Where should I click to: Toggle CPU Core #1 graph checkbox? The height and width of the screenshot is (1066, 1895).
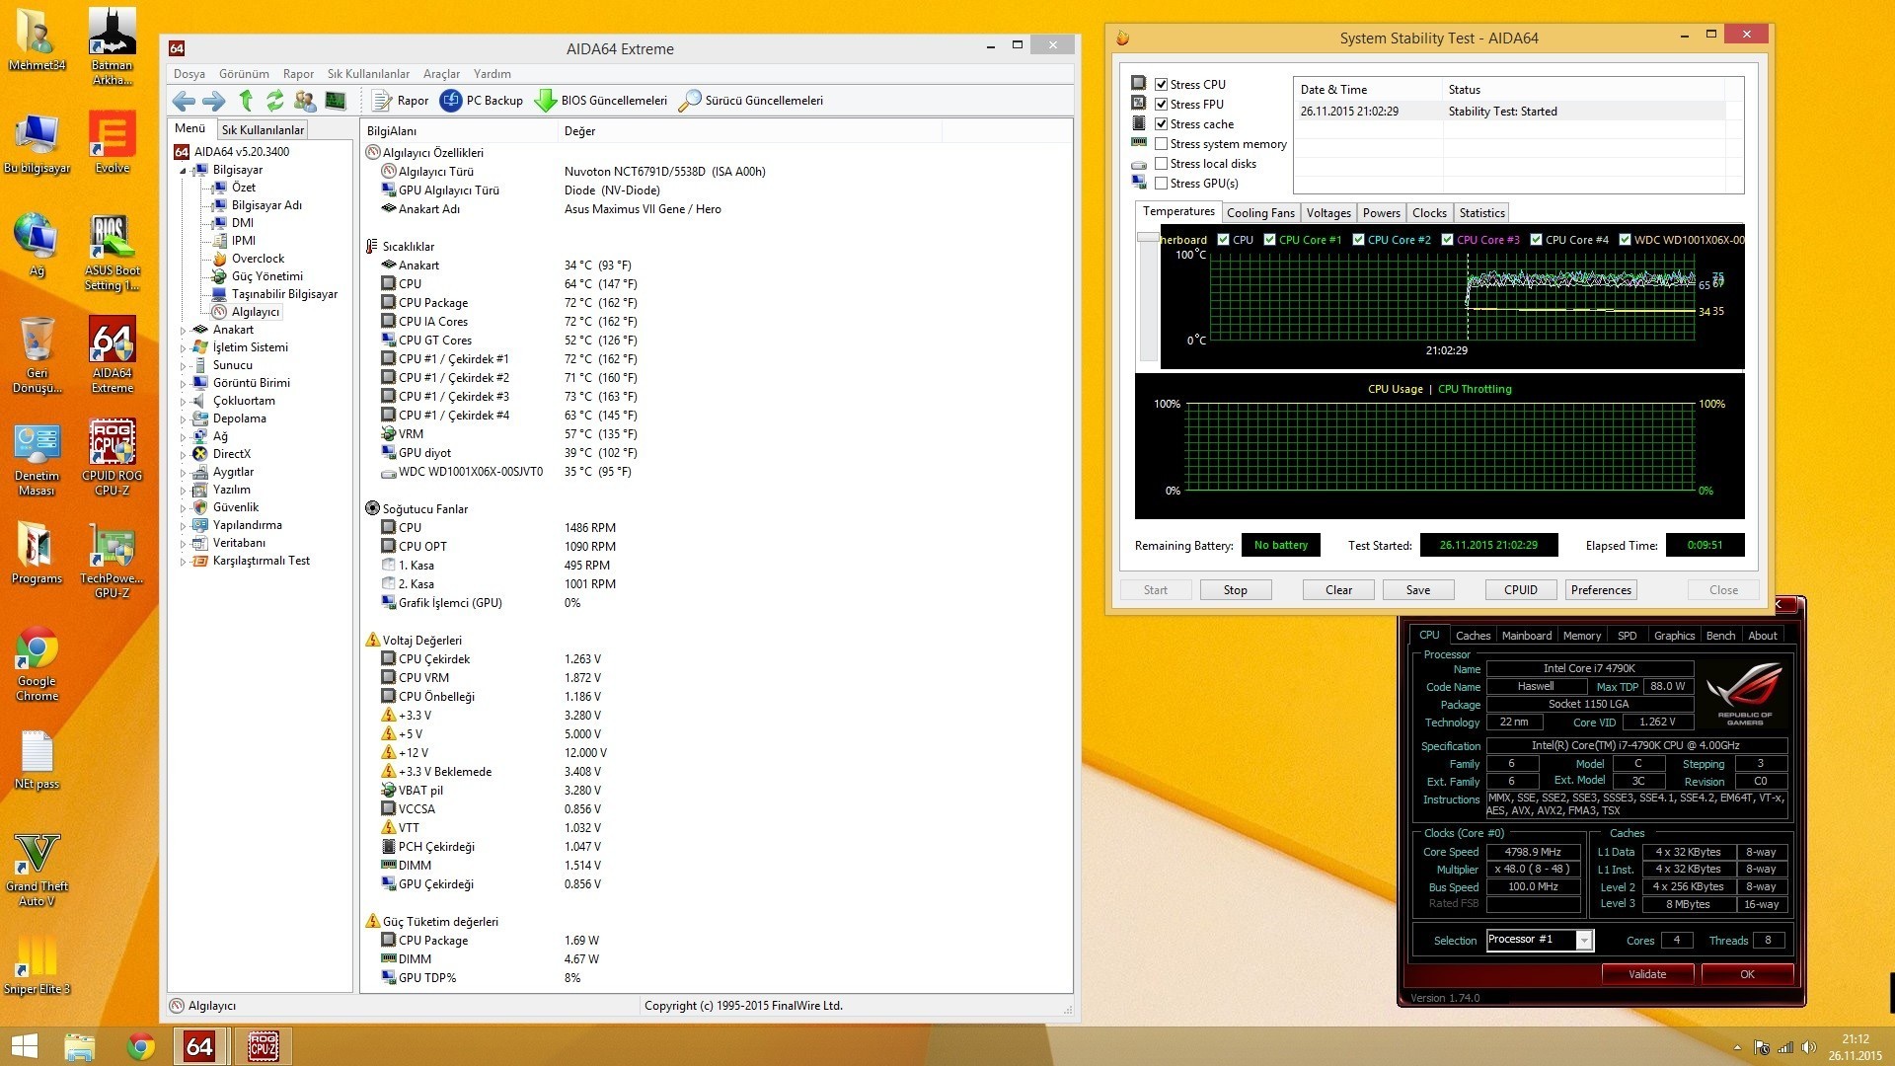(1270, 240)
